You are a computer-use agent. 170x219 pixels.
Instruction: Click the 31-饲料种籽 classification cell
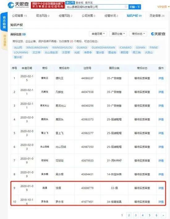[114, 161]
